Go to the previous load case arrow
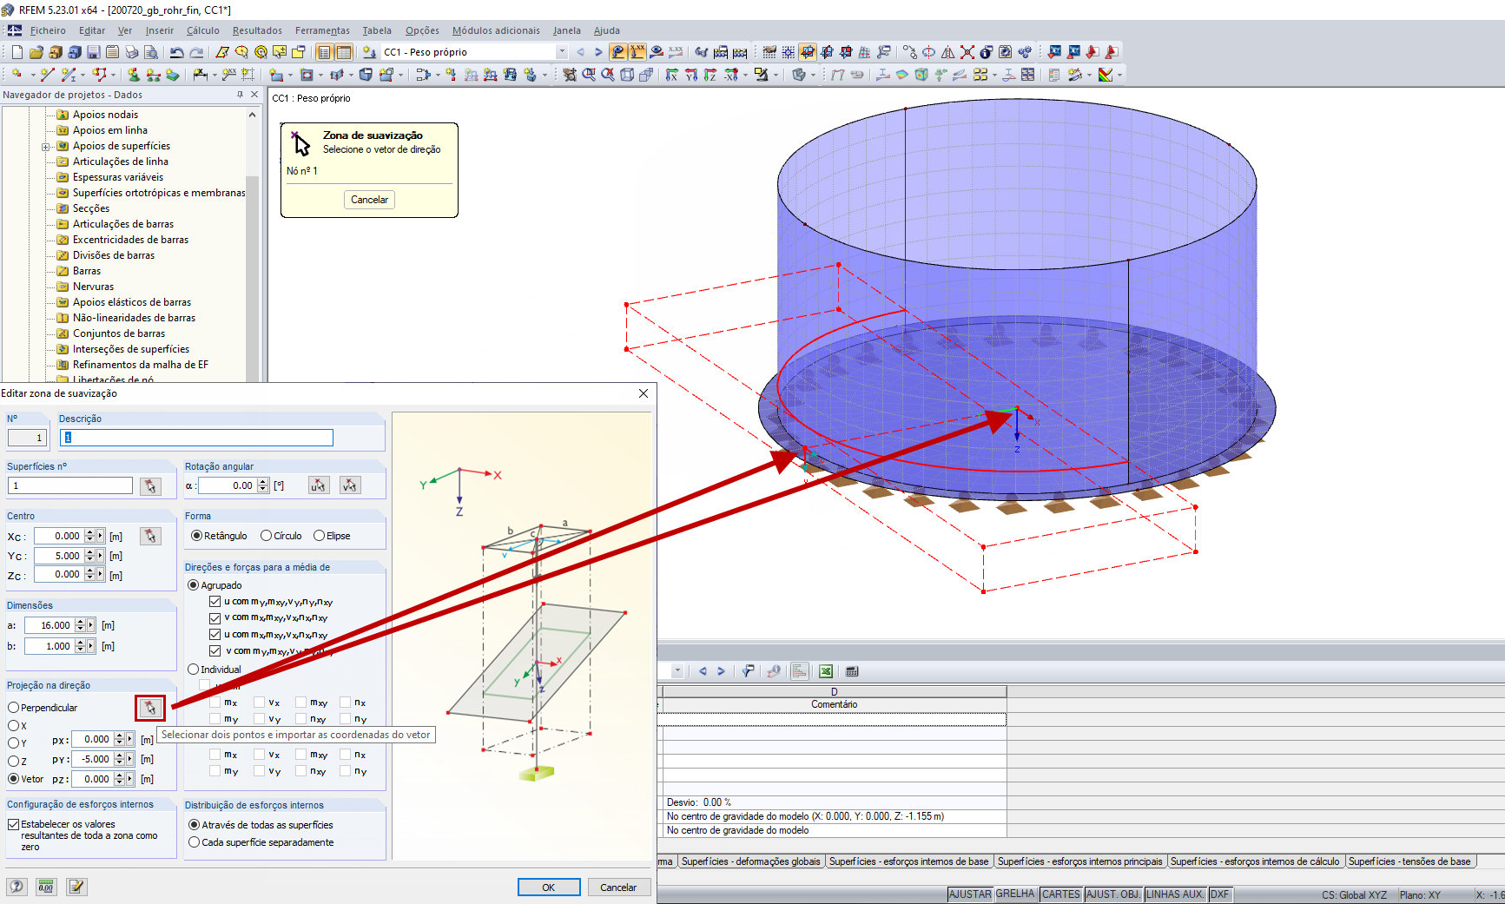 (581, 52)
